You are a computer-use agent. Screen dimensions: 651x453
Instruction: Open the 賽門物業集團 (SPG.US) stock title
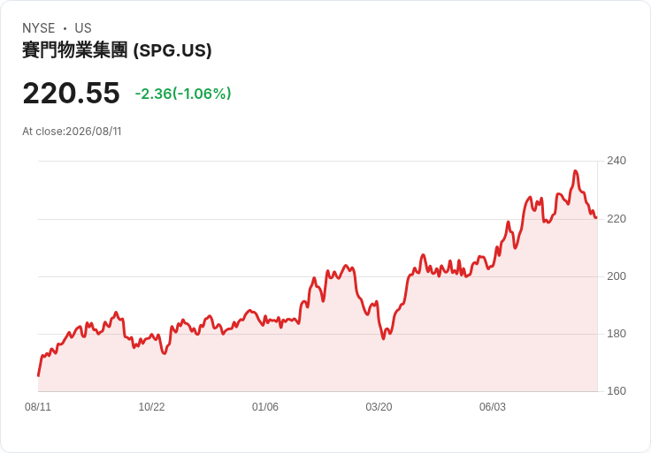point(117,50)
